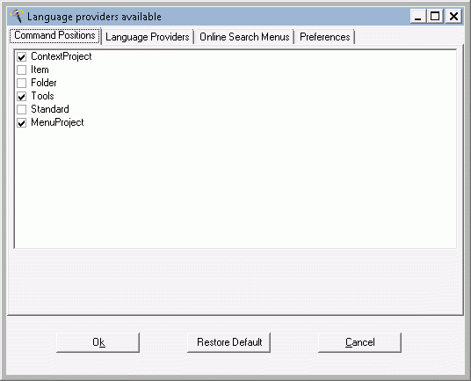This screenshot has height=381, width=471.
Task: Uncheck the MenuProject checkbox
Action: click(x=22, y=122)
